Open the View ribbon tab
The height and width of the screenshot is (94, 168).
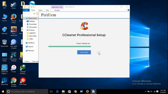(47, 10)
